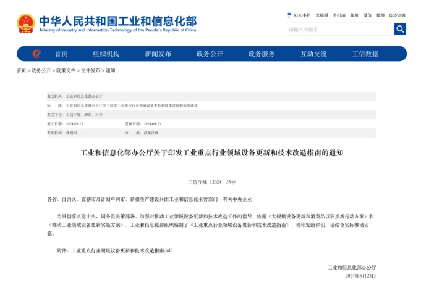Click the 无障碍 accessibility link
Viewport: 421px width, 293px height.
(x=321, y=15)
